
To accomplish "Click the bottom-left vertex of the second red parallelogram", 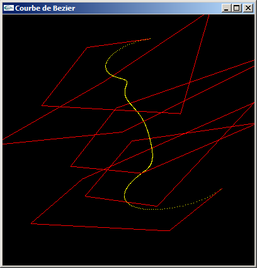I will point(71,166).
